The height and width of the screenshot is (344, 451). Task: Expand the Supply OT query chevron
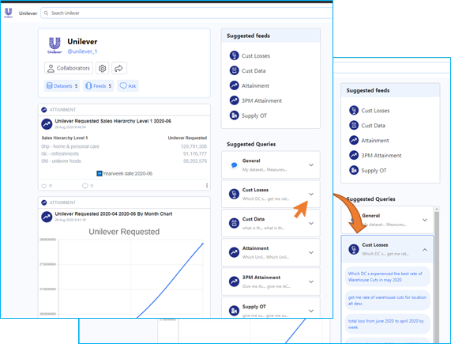click(311, 311)
